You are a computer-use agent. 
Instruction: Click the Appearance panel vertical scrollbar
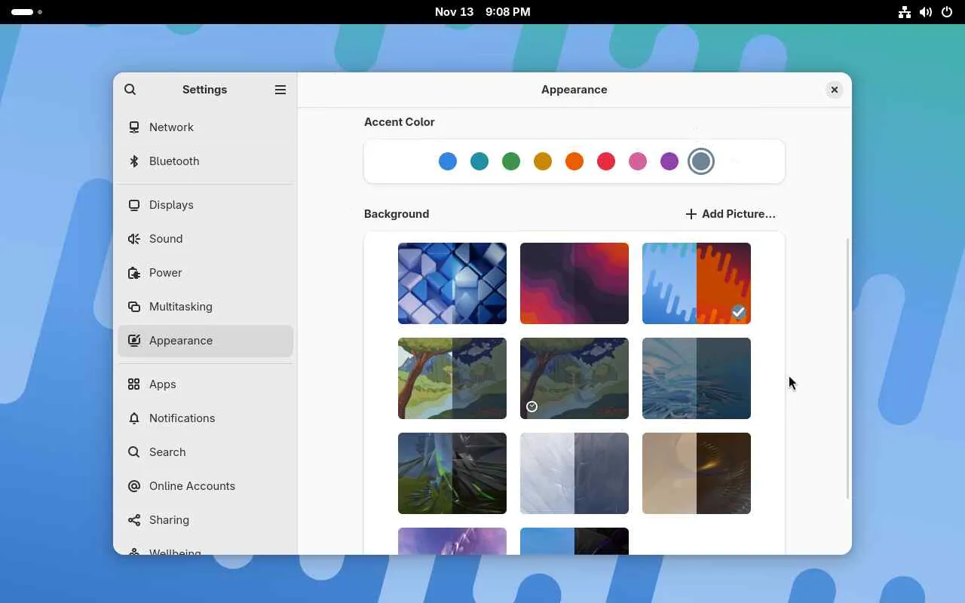[x=848, y=369]
